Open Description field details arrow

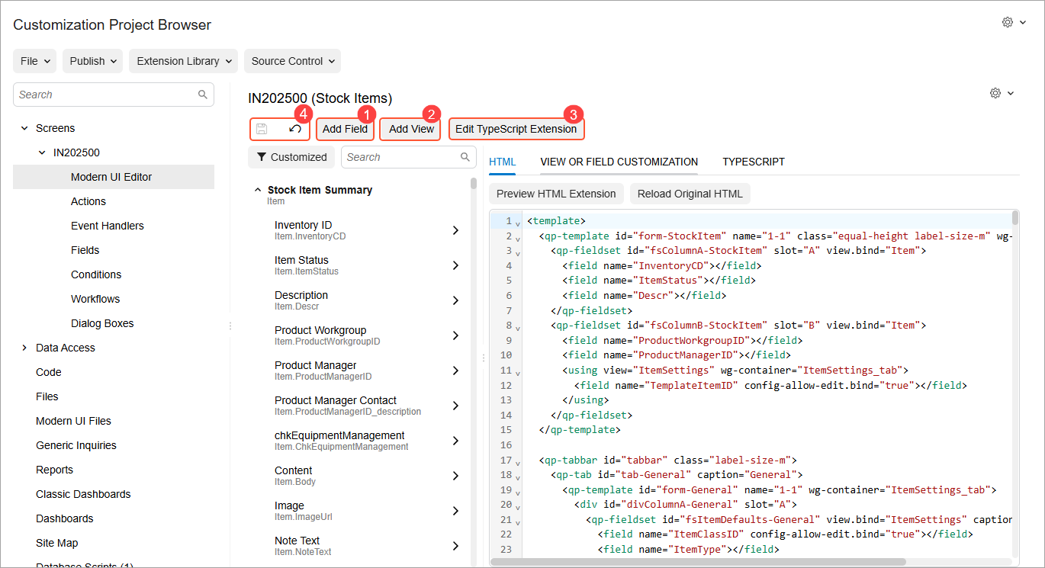(x=455, y=300)
